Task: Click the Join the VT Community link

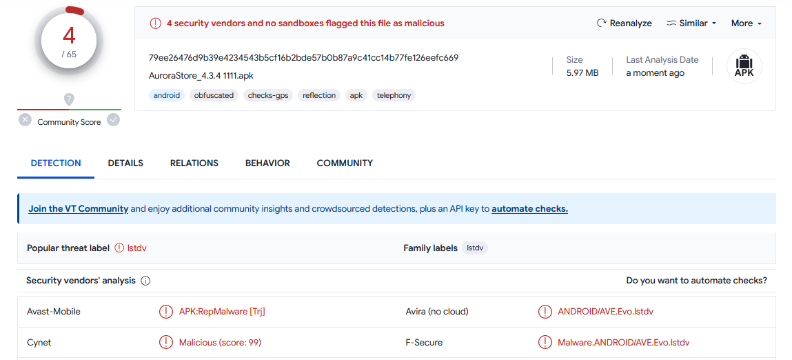Action: 79,208
